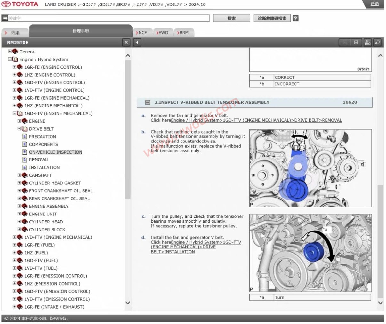Expand the General tree node

10,51
